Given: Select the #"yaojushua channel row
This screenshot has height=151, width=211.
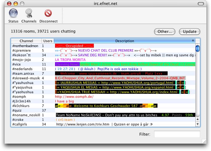Looking at the screenshot, I should tap(103, 87).
